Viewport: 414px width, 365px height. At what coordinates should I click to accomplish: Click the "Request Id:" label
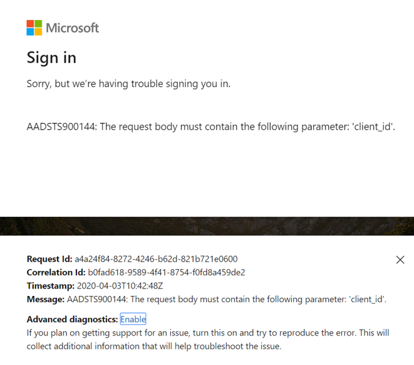pos(49,259)
